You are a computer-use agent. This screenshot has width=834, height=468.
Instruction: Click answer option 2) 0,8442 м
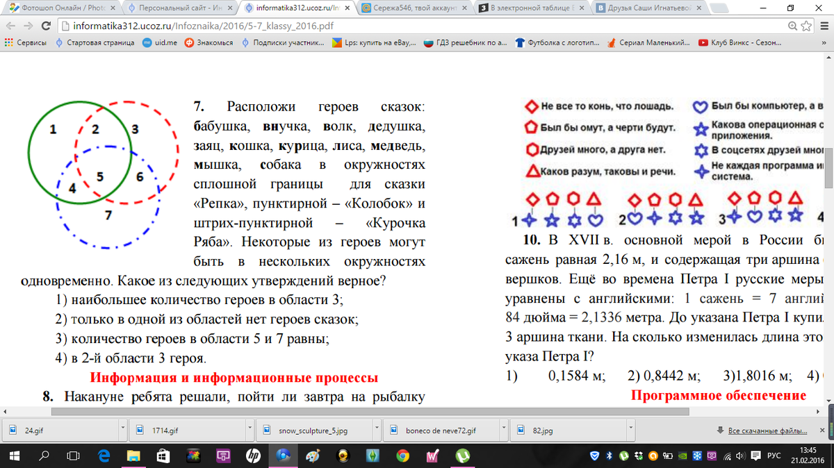coord(664,376)
